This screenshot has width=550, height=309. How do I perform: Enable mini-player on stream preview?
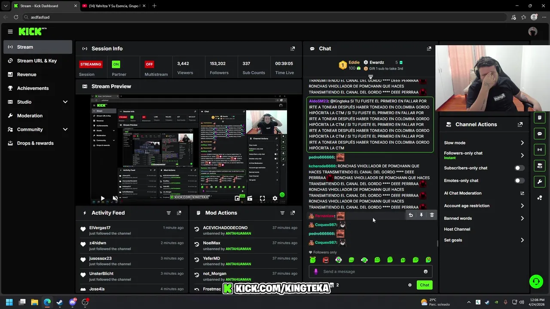pyautogui.click(x=237, y=198)
